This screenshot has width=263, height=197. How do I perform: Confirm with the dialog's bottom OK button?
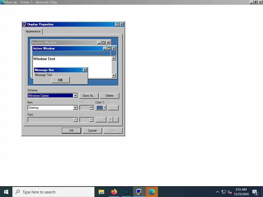(x=71, y=131)
